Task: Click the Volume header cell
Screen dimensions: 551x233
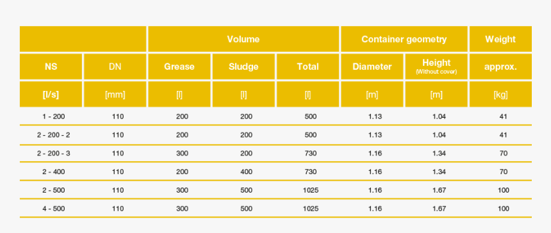Action: tap(243, 39)
